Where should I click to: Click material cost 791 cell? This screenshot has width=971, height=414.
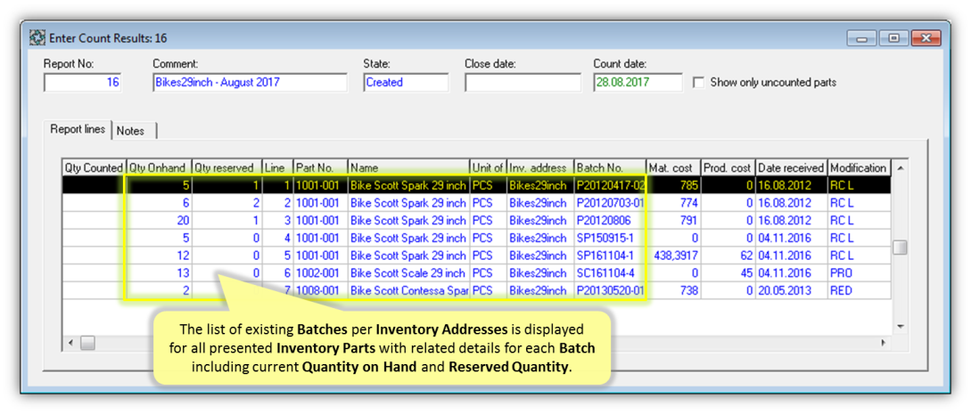673,220
